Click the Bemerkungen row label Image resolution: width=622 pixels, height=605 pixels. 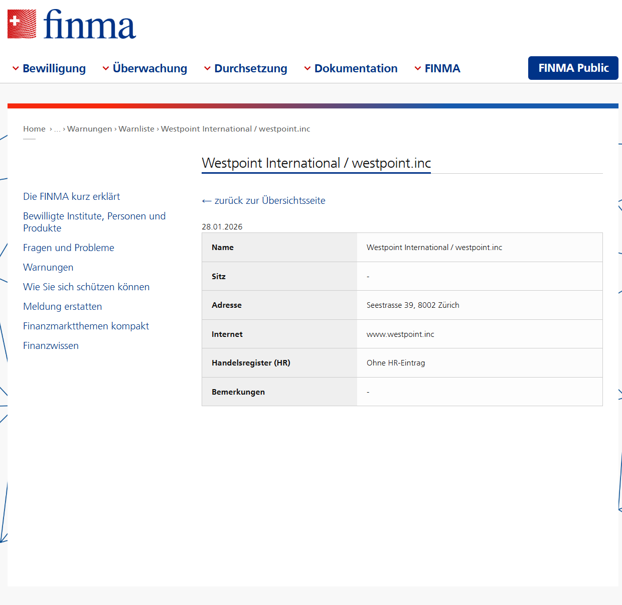pyautogui.click(x=238, y=392)
